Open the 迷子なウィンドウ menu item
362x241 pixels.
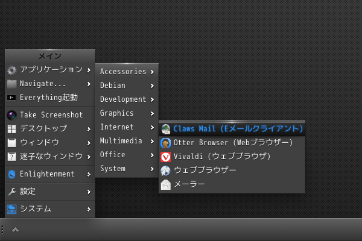click(50, 157)
